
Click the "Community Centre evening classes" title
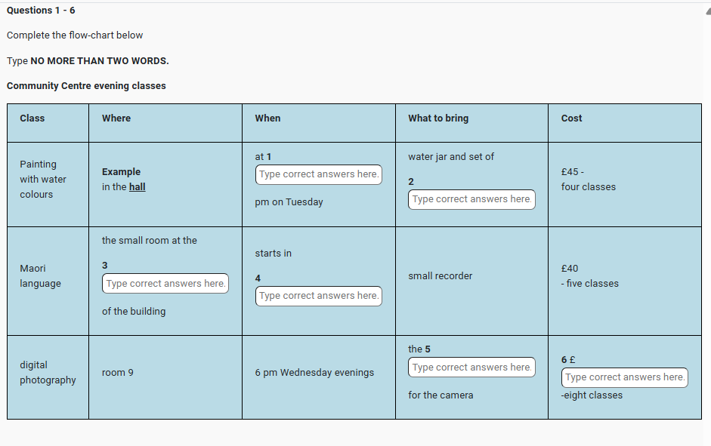pos(86,86)
